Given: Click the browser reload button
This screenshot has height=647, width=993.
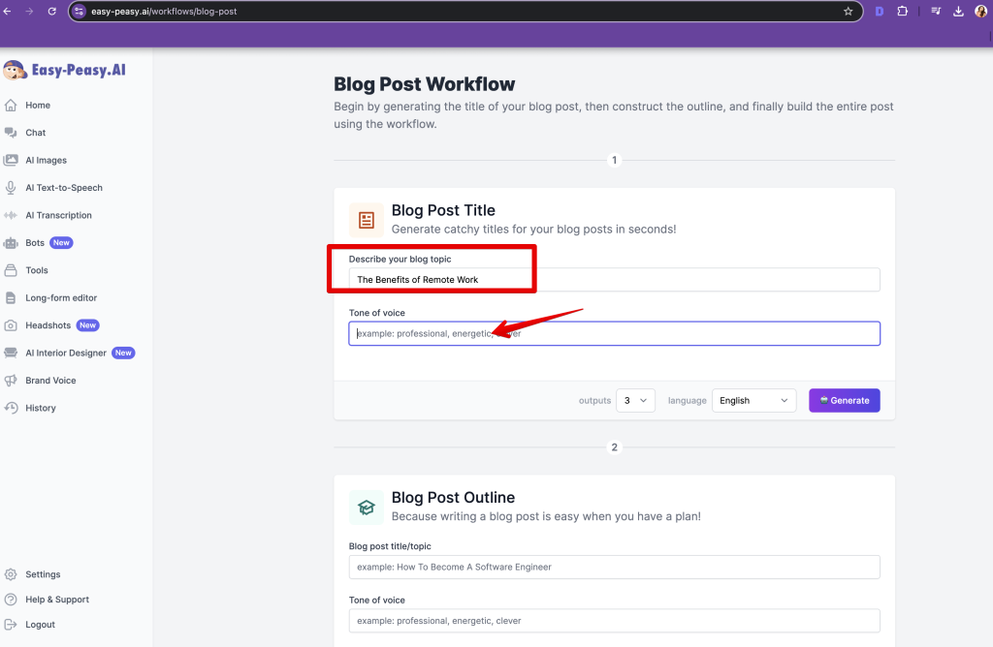Looking at the screenshot, I should pyautogui.click(x=51, y=12).
